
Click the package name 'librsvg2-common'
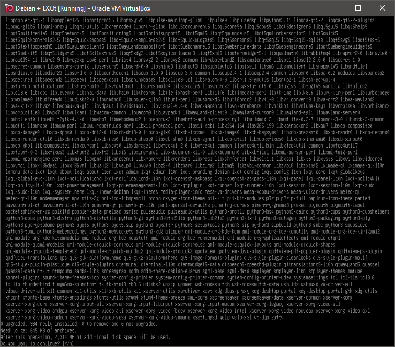point(179,60)
